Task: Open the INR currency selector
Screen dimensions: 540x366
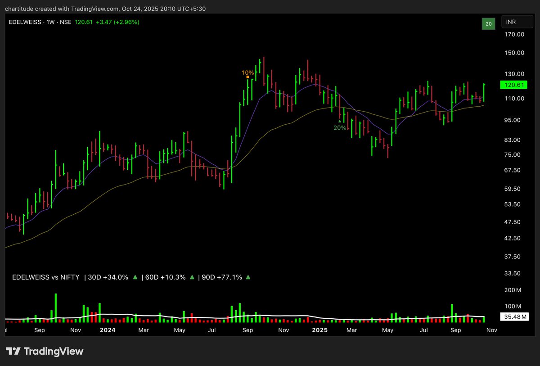Action: [517, 22]
